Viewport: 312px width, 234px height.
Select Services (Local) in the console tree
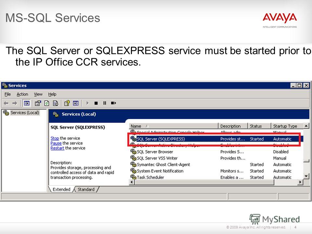coord(25,113)
